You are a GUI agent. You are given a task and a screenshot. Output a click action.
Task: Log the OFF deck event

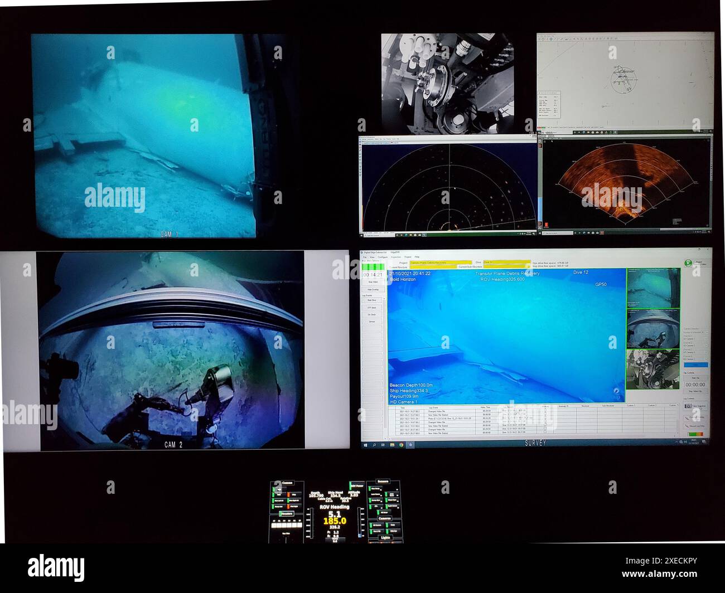(x=373, y=308)
